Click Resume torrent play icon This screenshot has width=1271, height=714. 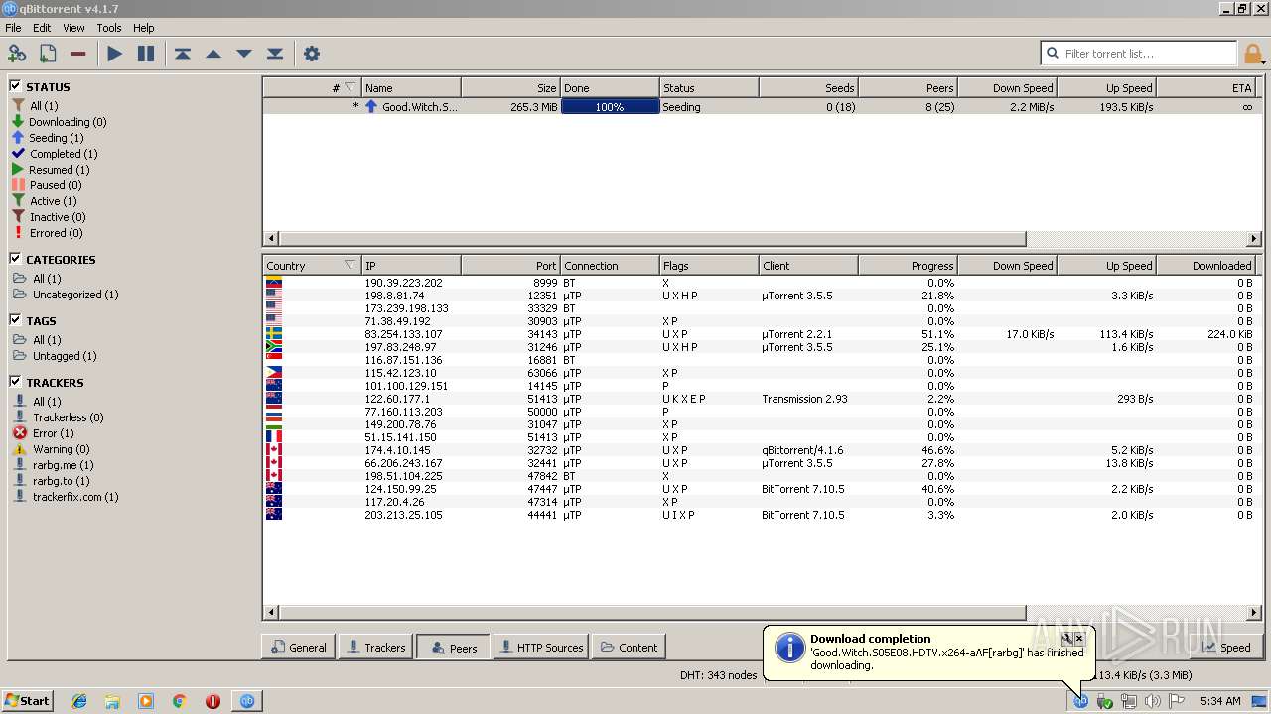coord(115,54)
